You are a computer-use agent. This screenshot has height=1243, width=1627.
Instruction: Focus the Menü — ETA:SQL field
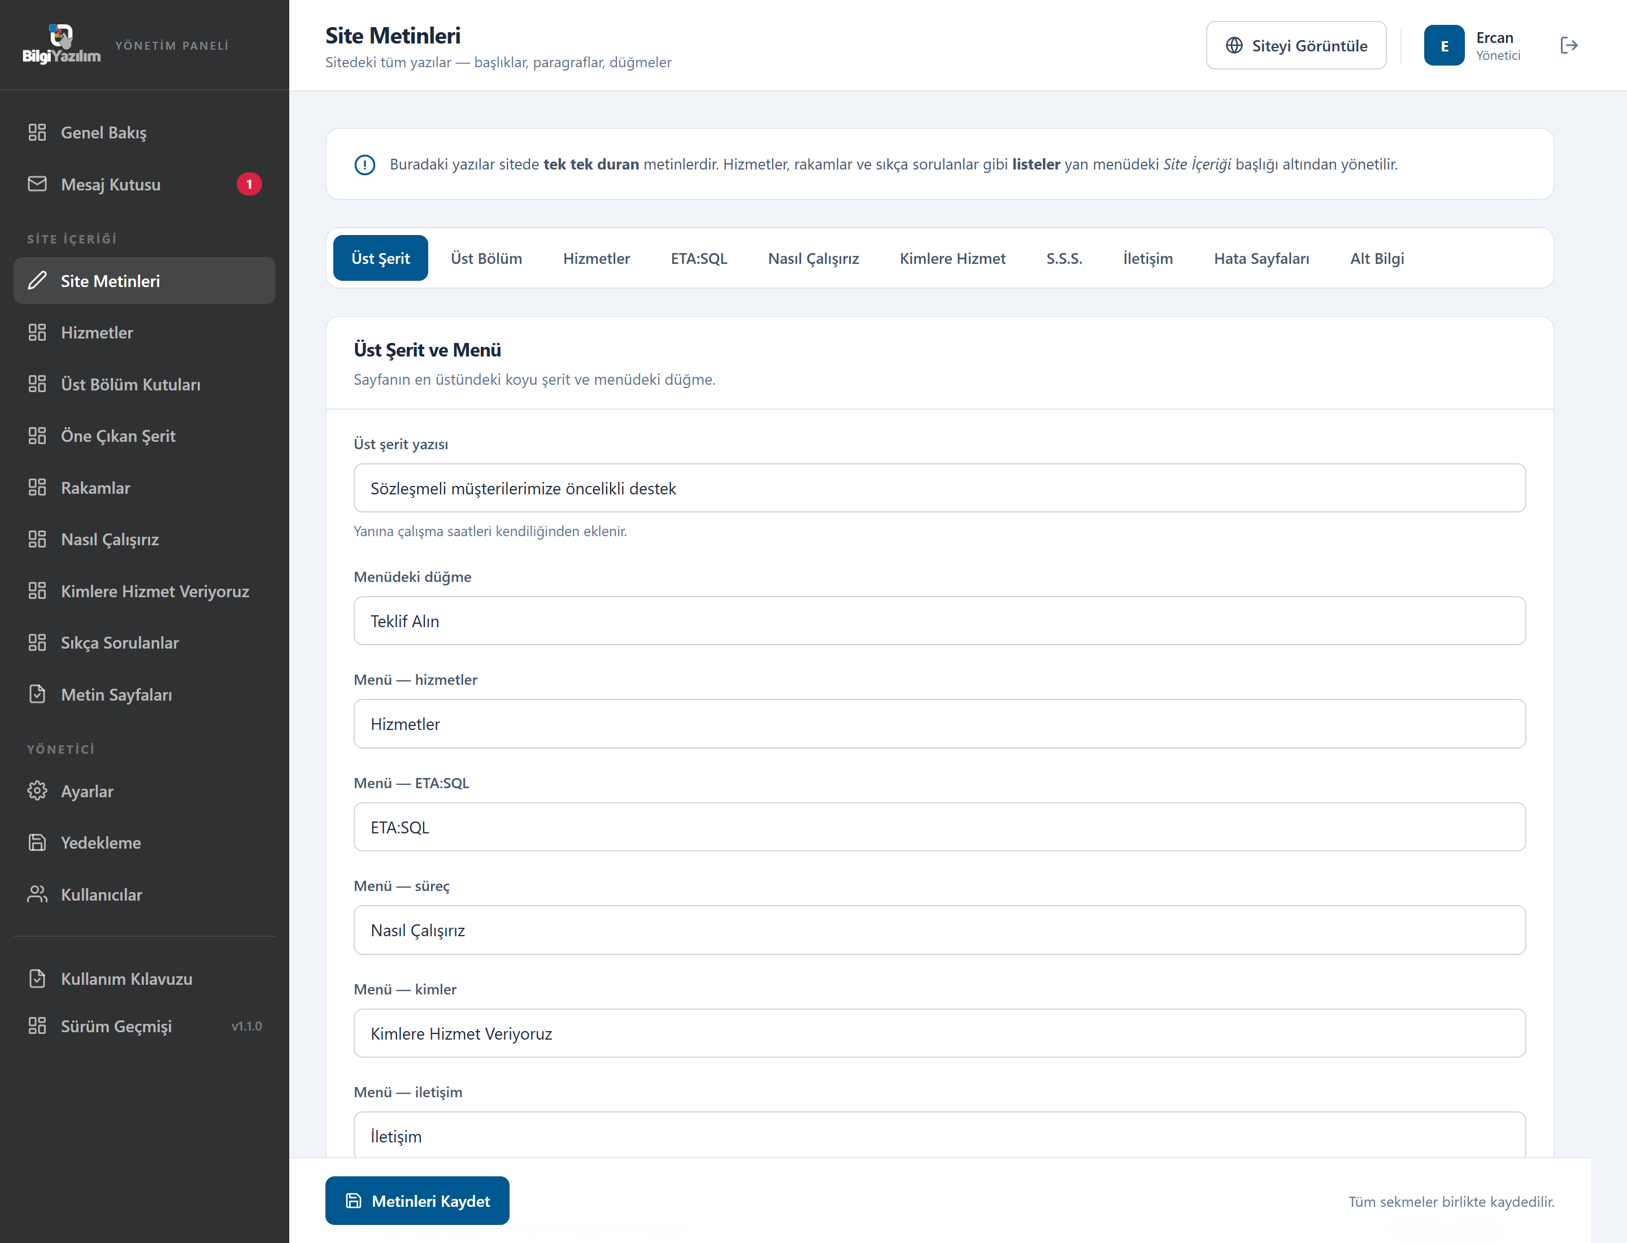pyautogui.click(x=939, y=827)
